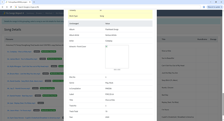The height and width of the screenshot is (121, 224).
Task: Click the browser forward arrow icon
Action: tap(7, 7)
